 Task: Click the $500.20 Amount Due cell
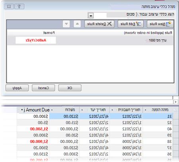pyautogui.click(x=33, y=148)
